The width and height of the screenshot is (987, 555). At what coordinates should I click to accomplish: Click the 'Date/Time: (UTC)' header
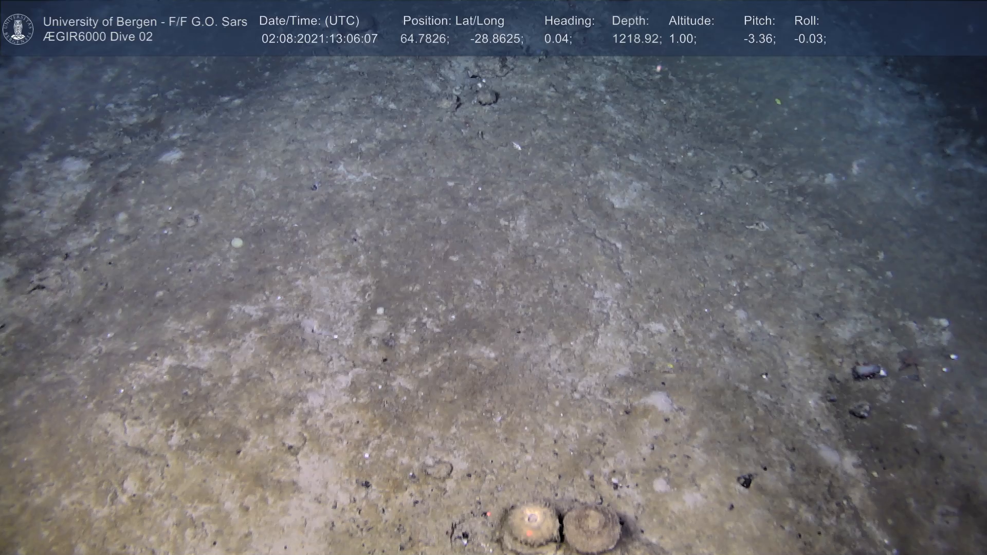[x=309, y=21]
